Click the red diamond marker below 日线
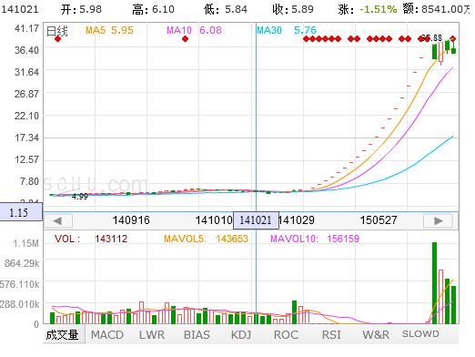Image resolution: width=475 pixels, height=357 pixels. (x=57, y=39)
